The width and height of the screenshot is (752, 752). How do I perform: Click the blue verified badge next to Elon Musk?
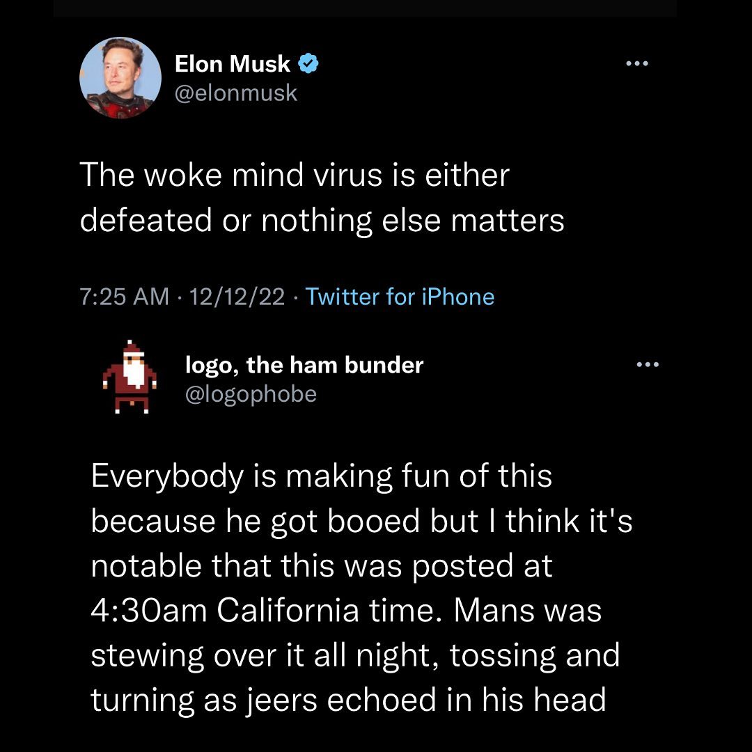pyautogui.click(x=309, y=63)
